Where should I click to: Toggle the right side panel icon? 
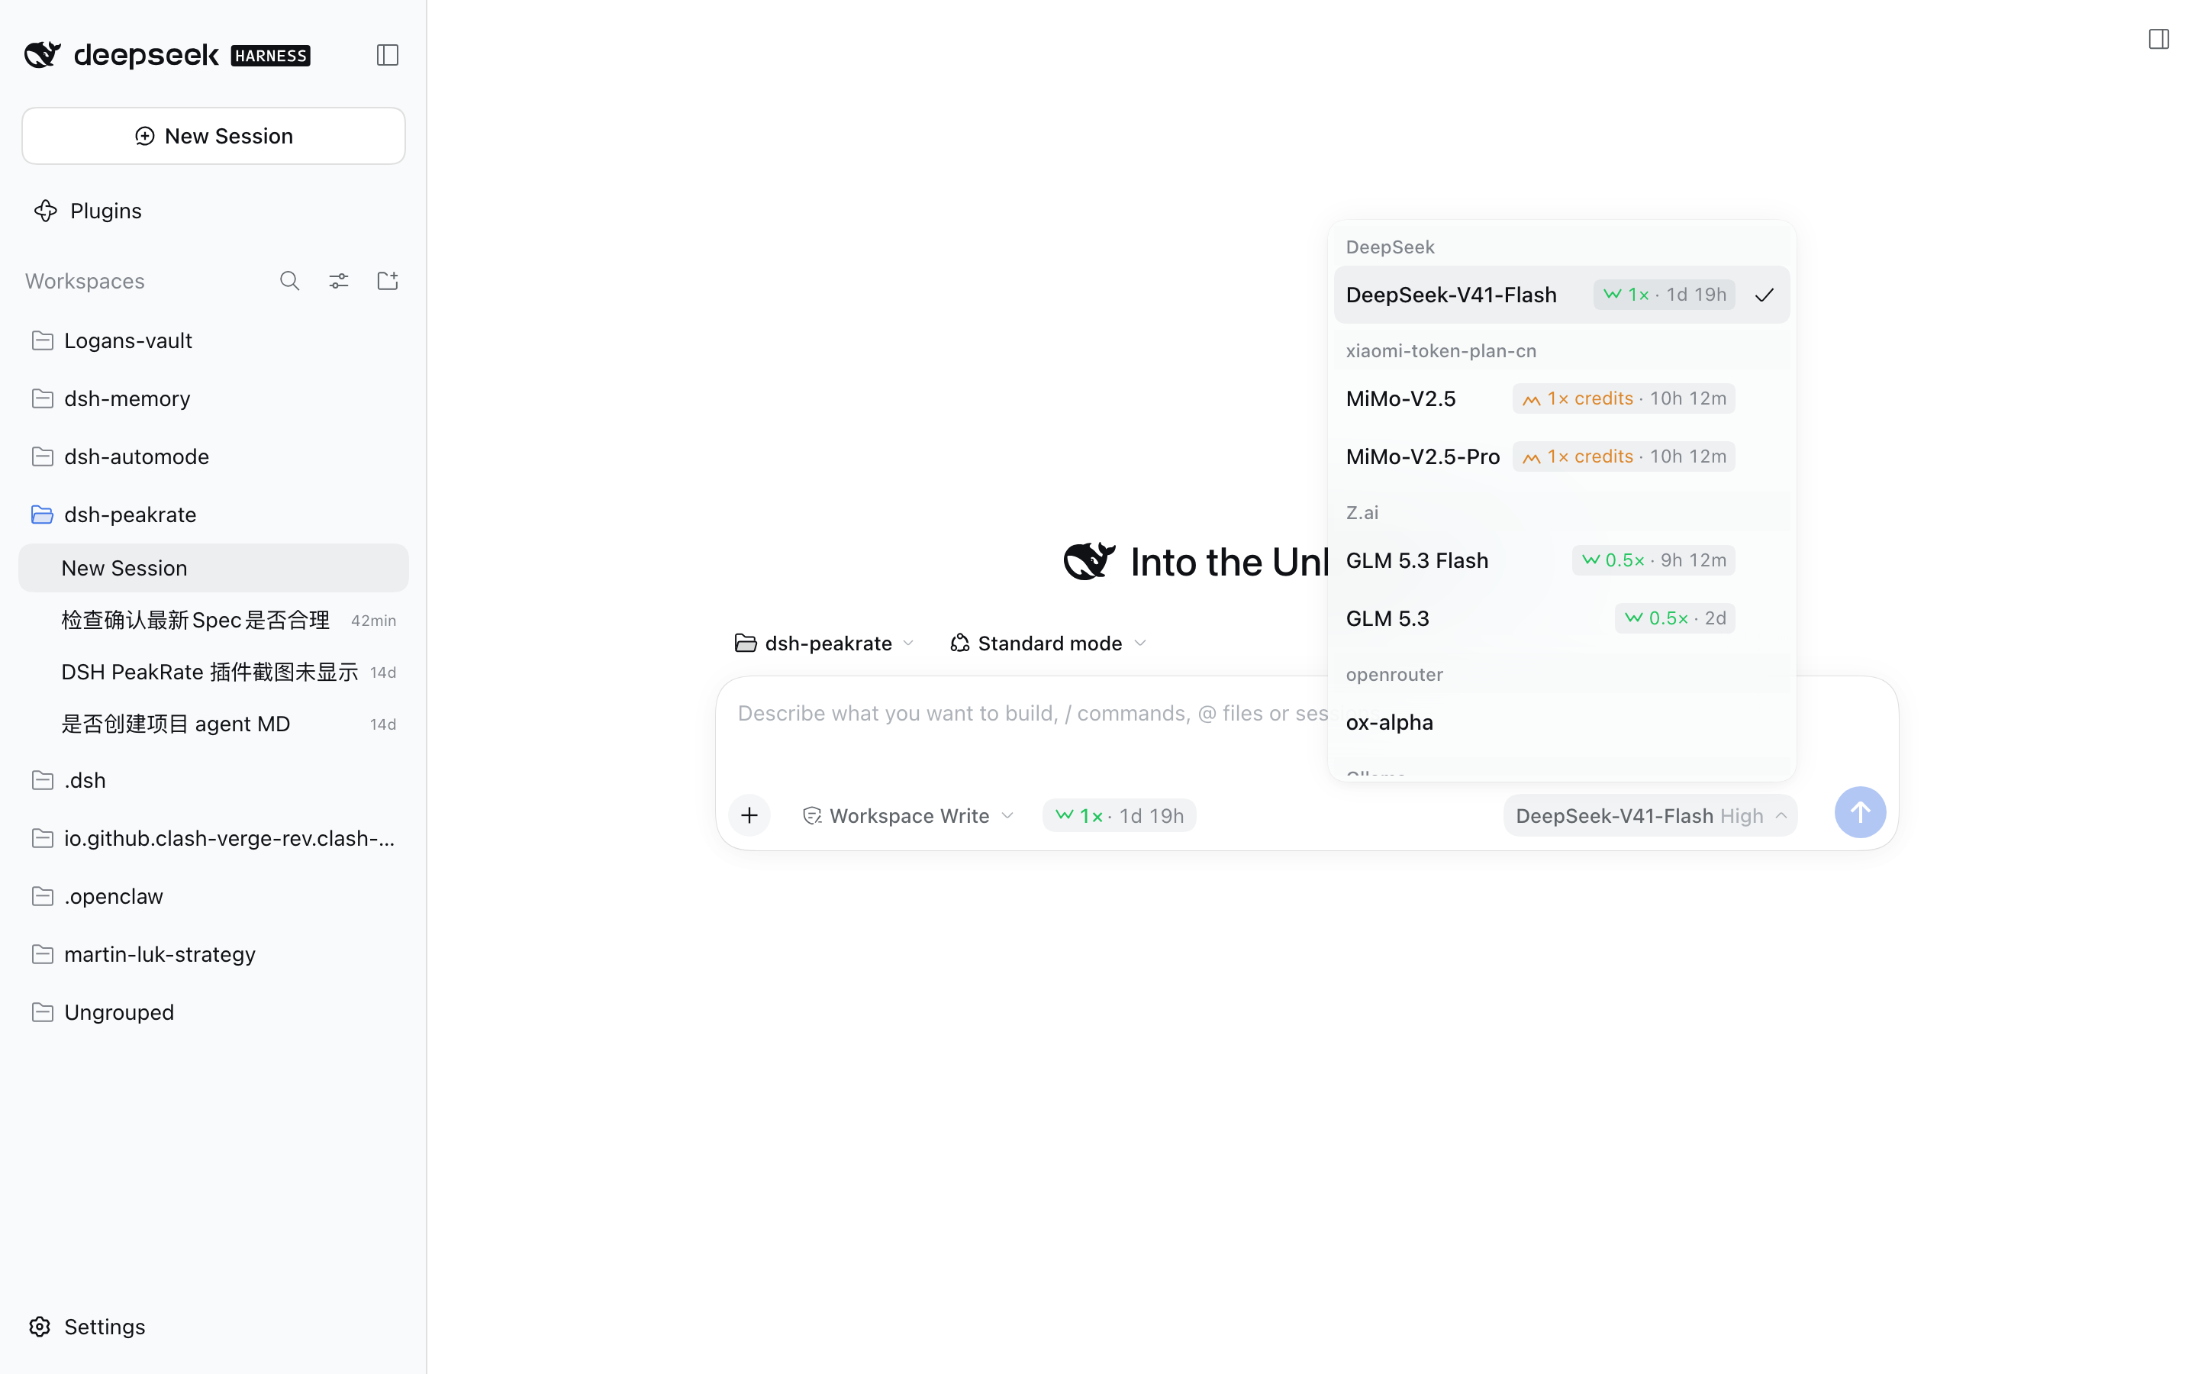tap(2159, 39)
